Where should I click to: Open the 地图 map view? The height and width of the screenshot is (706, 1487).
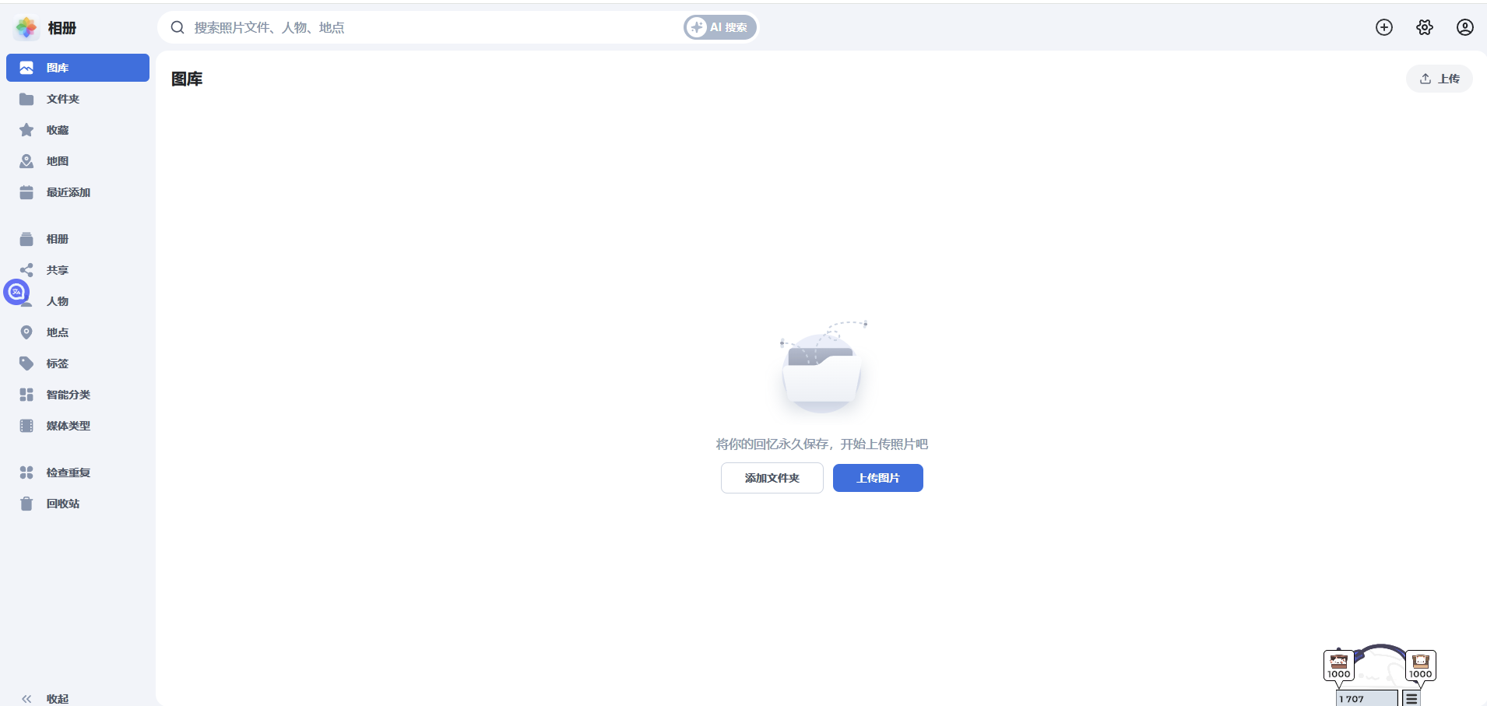(57, 160)
